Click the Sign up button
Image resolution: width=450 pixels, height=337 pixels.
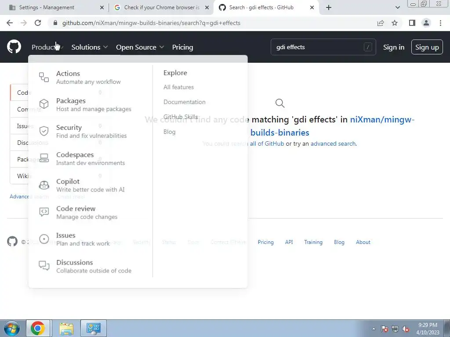pos(427,47)
